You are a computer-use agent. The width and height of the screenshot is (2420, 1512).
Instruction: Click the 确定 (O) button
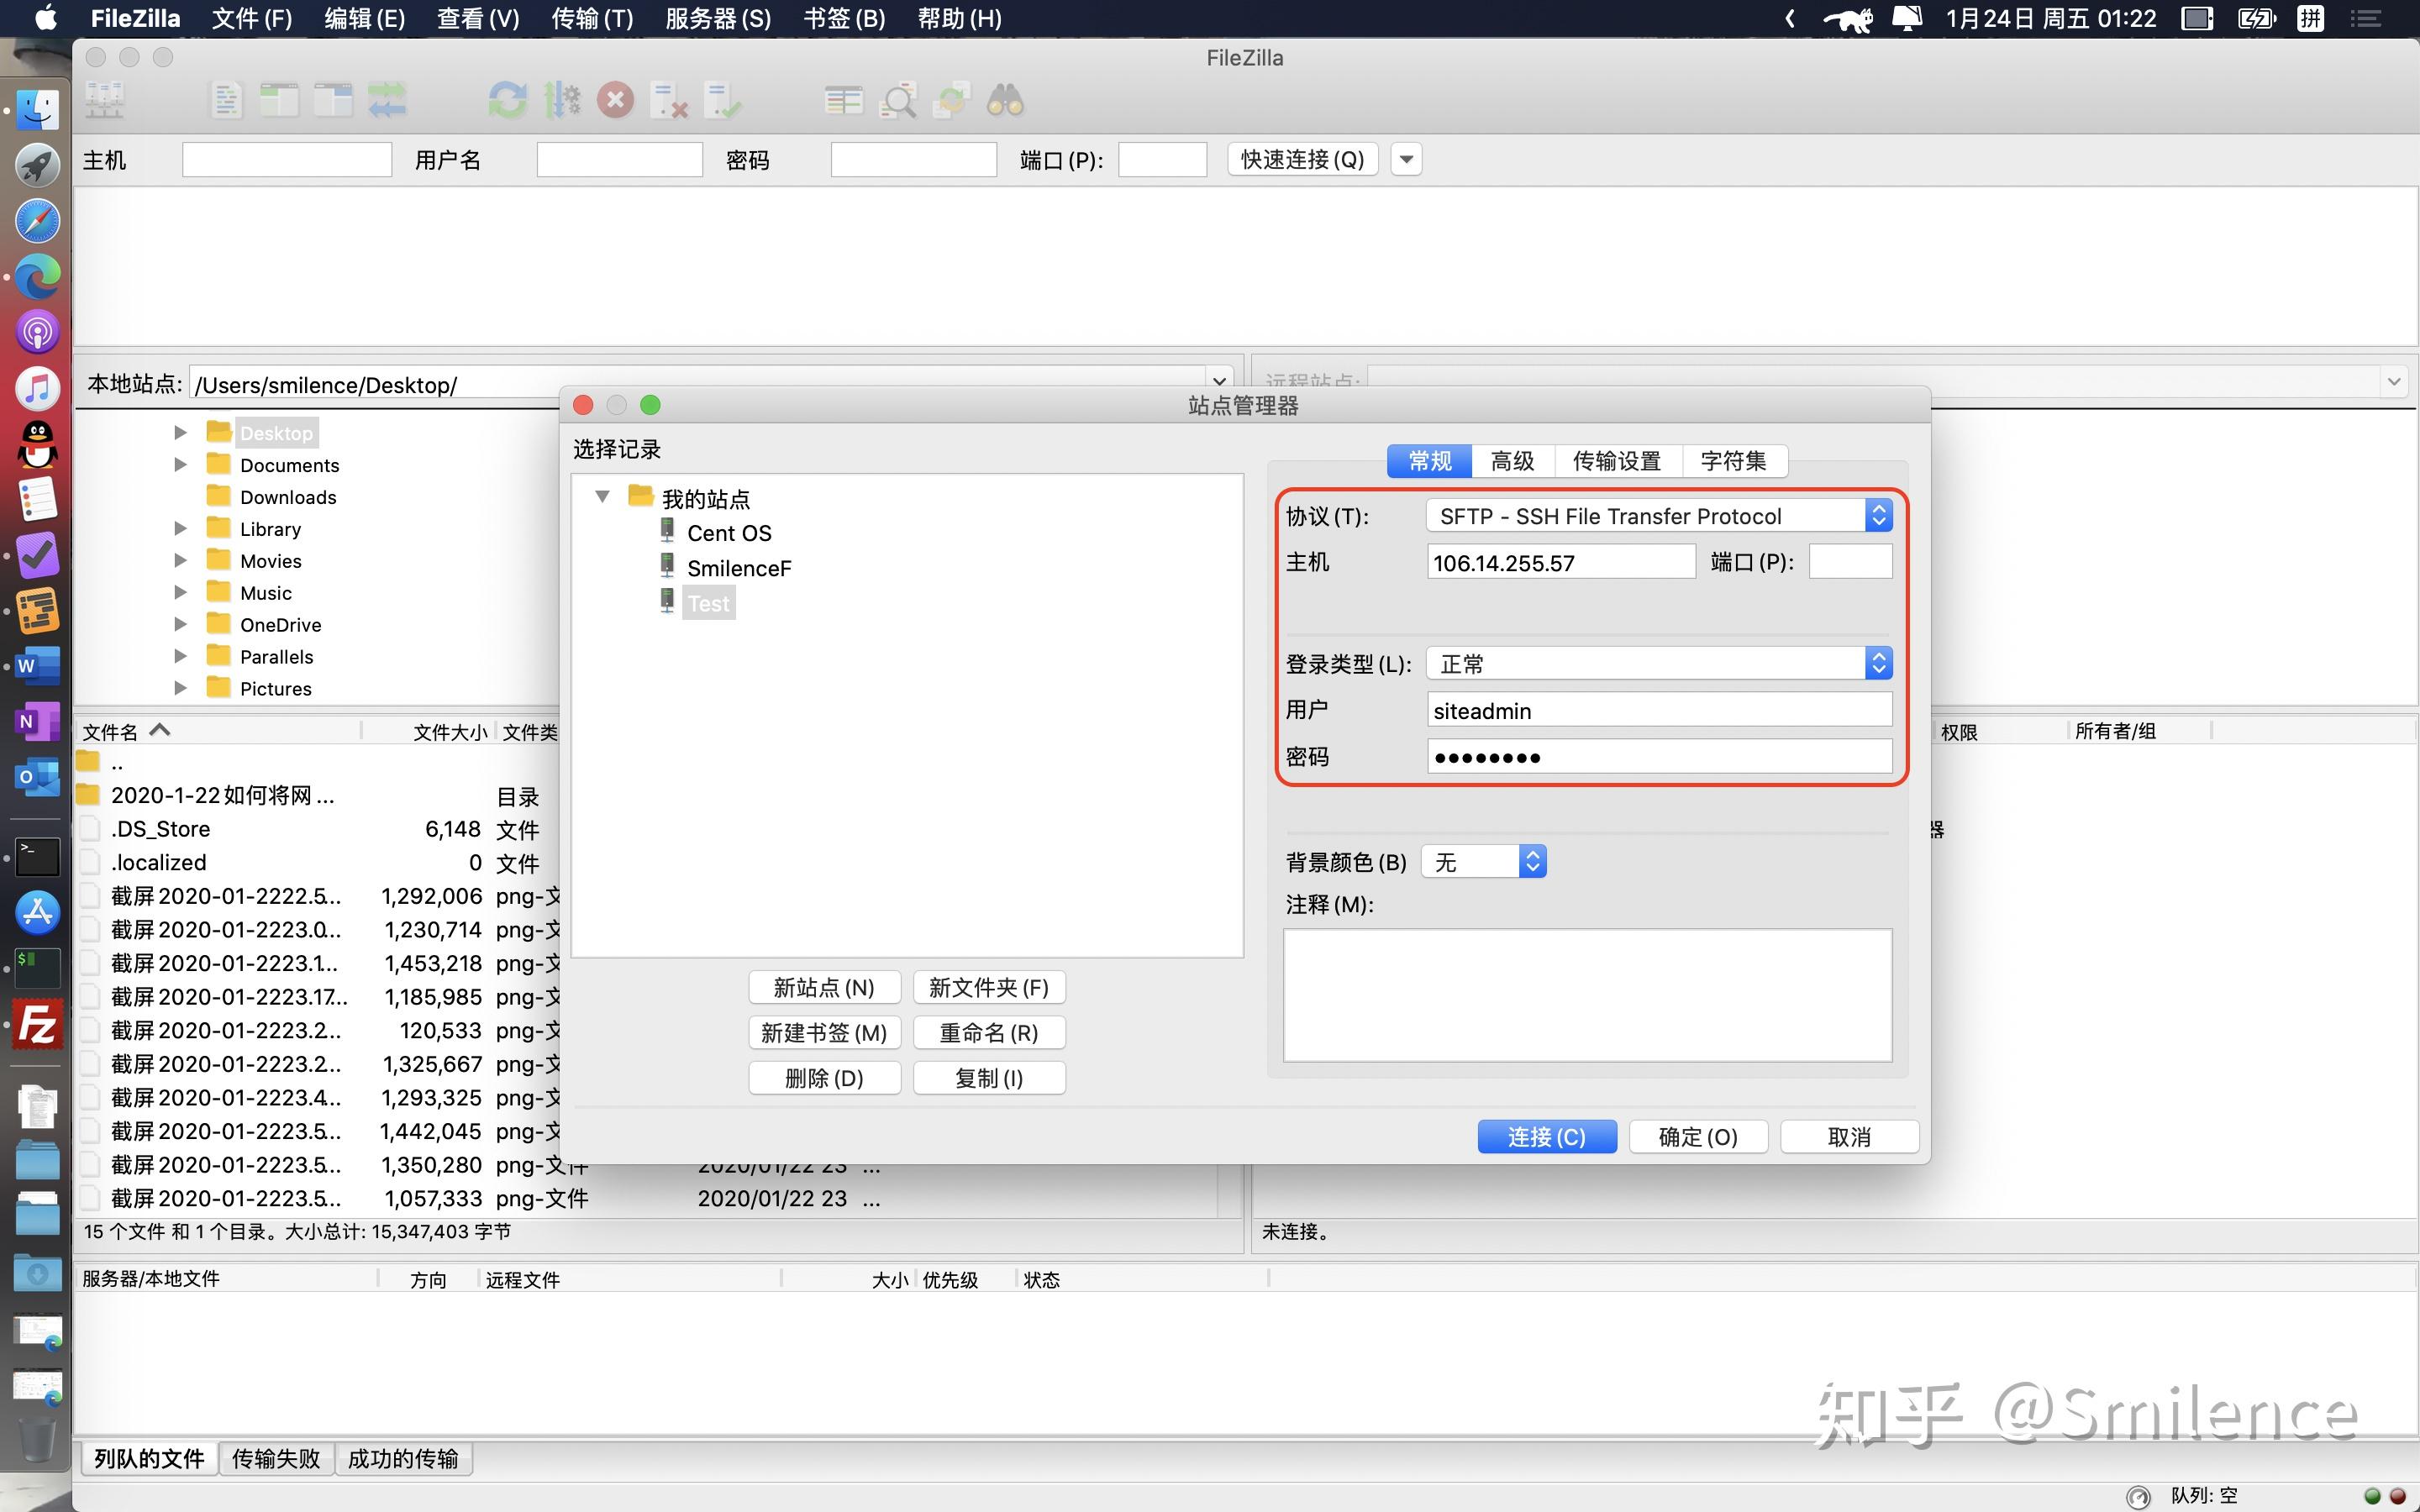1698,1137
